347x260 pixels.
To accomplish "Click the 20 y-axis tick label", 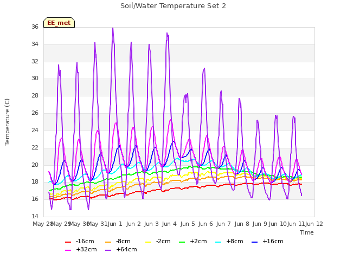I will click(x=35, y=165).
